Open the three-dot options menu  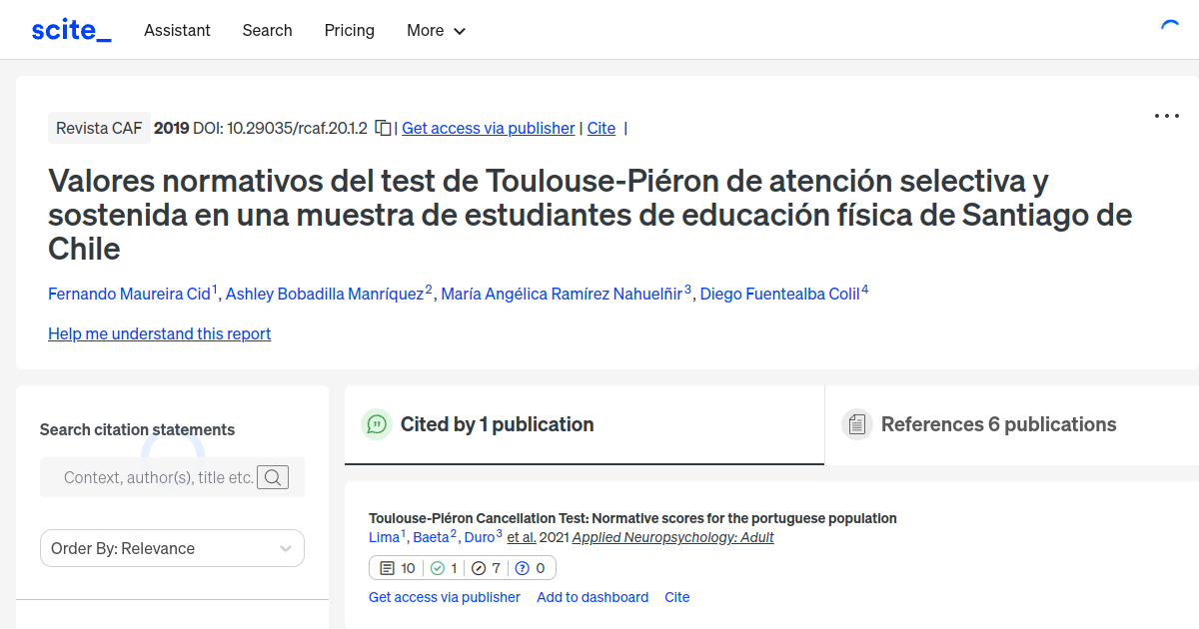[x=1166, y=116]
